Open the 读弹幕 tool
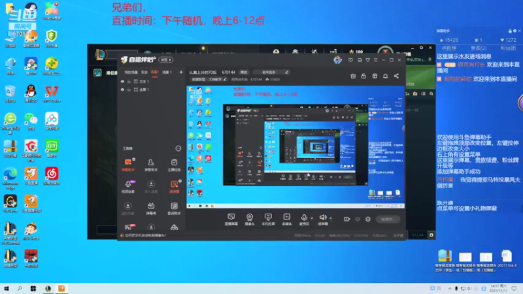 [174, 187]
